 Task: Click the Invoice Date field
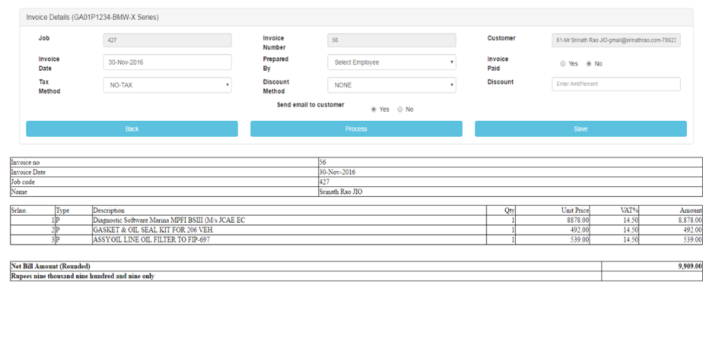[167, 62]
